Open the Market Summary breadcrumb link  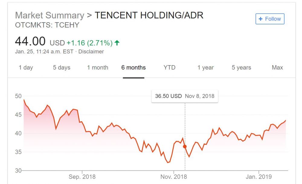[x=50, y=15]
